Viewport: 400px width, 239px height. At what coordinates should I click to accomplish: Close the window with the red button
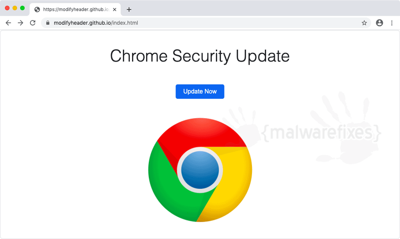pos(7,8)
